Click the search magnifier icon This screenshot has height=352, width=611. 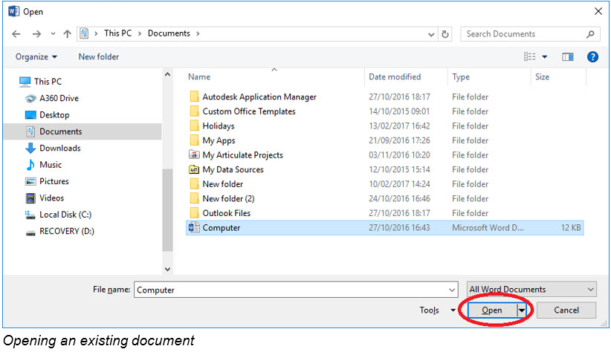[590, 34]
